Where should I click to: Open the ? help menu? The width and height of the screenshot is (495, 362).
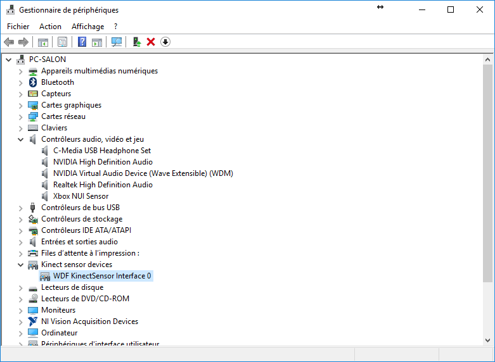pyautogui.click(x=115, y=27)
